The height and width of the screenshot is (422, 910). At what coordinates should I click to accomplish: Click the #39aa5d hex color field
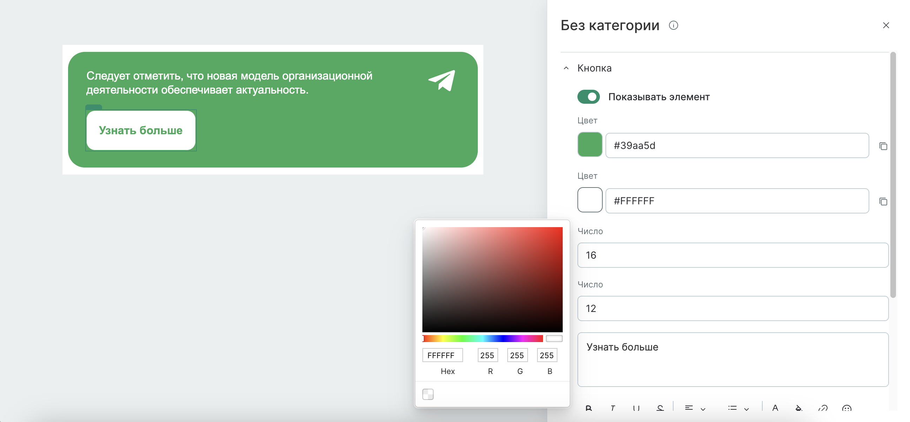coord(737,145)
